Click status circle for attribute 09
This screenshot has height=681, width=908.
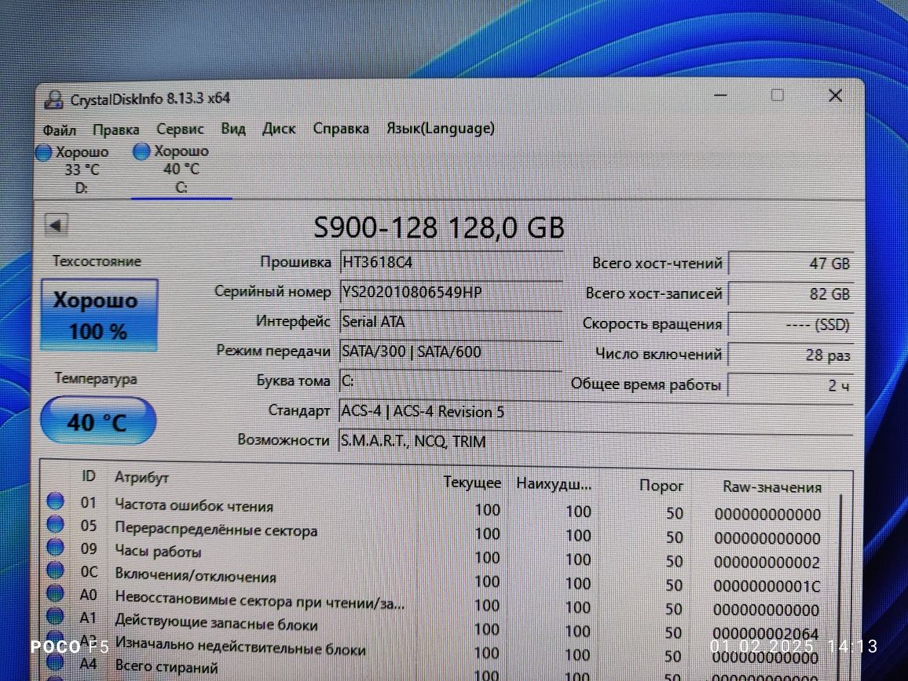56,547
